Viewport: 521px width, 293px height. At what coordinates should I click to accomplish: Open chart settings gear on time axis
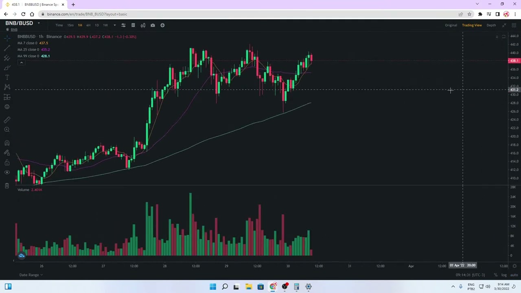pyautogui.click(x=514, y=266)
